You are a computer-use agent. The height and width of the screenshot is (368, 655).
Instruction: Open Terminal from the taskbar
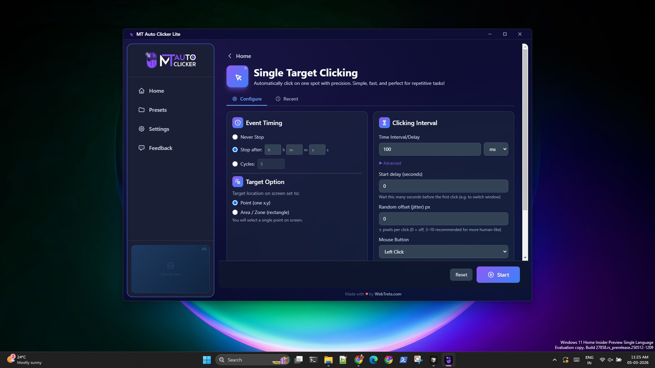314,360
